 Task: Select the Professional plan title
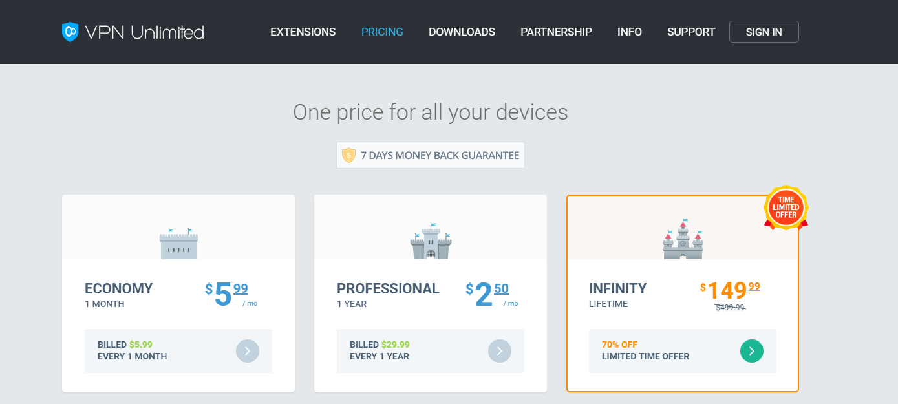[x=388, y=288]
